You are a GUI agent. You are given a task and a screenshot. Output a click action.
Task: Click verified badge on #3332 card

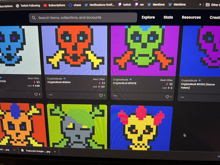[200, 80]
